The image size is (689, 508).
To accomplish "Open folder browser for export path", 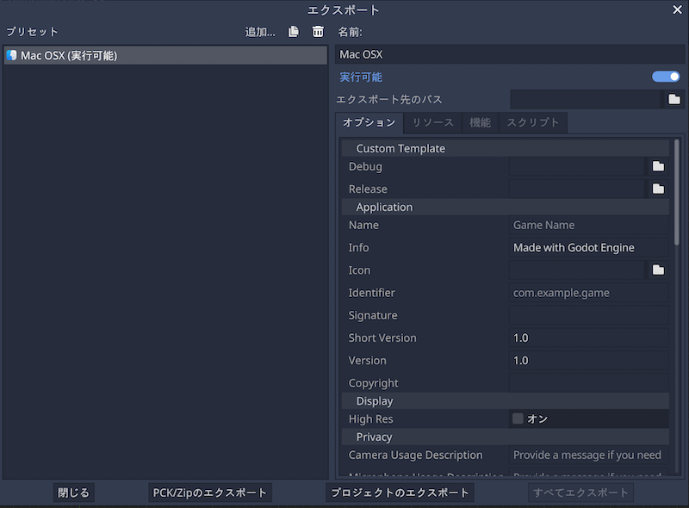I will (673, 100).
